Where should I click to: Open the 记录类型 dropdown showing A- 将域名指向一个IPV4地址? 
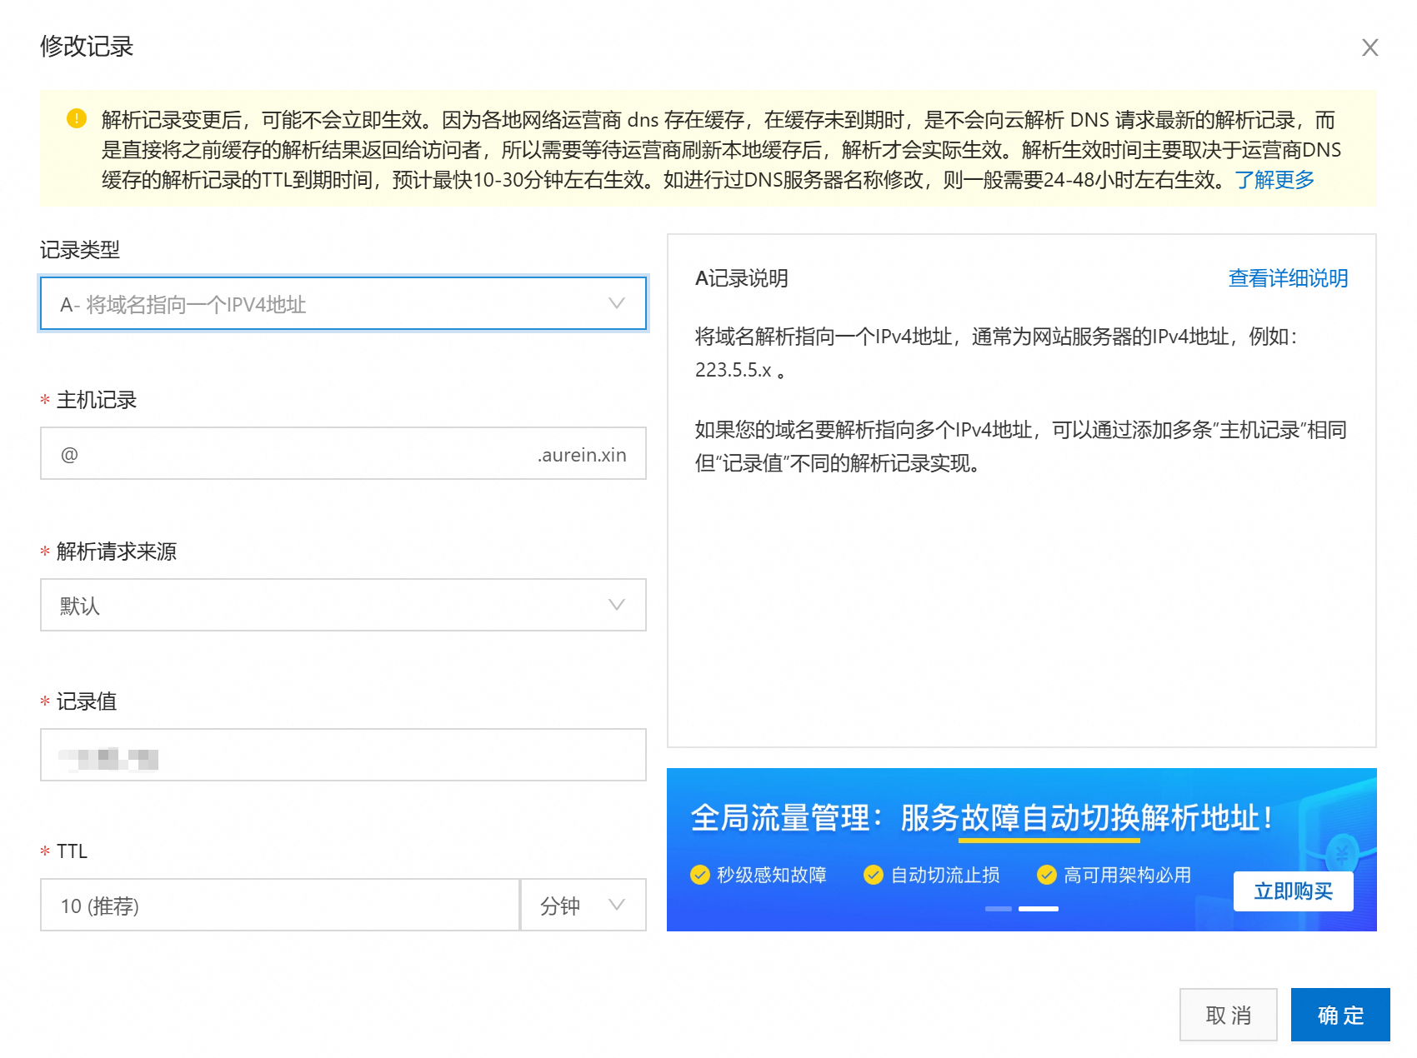[x=343, y=304]
